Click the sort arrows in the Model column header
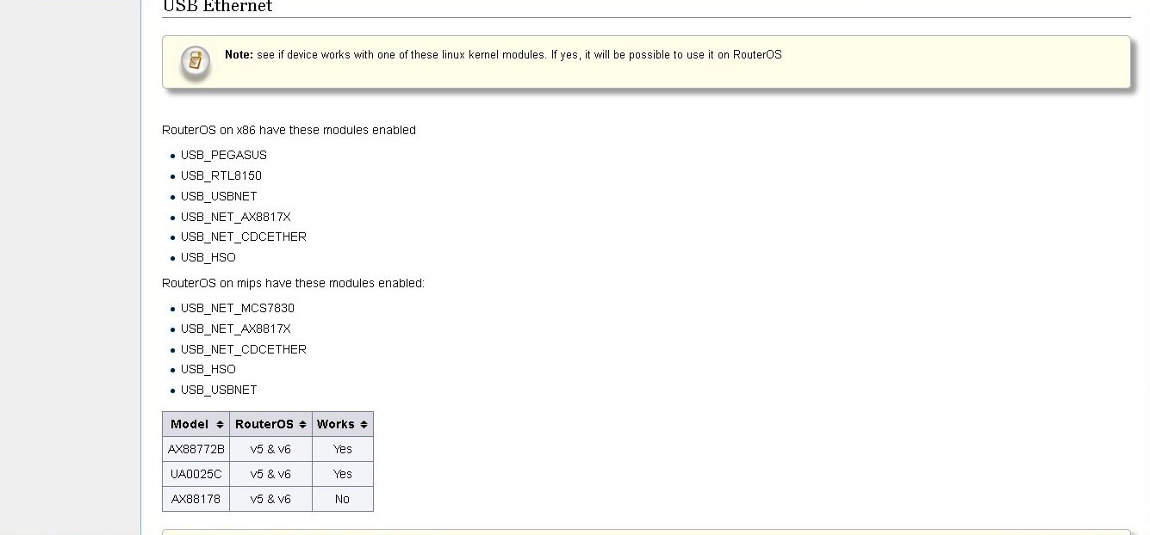 221,424
